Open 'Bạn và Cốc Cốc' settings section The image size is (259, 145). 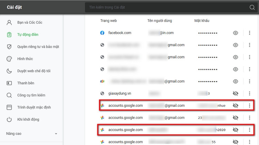(x=30, y=23)
